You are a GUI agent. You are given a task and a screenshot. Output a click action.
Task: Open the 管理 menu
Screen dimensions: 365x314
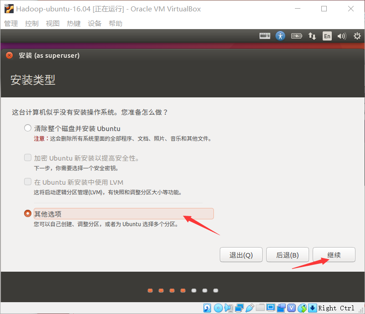[x=11, y=24]
